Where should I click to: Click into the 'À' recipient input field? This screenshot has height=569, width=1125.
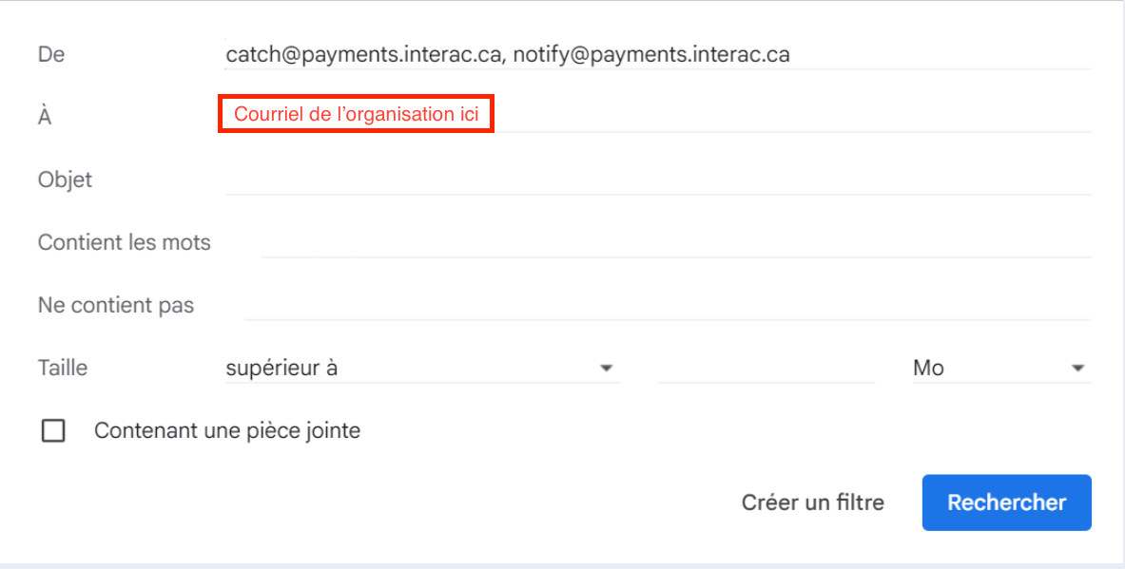789,116
